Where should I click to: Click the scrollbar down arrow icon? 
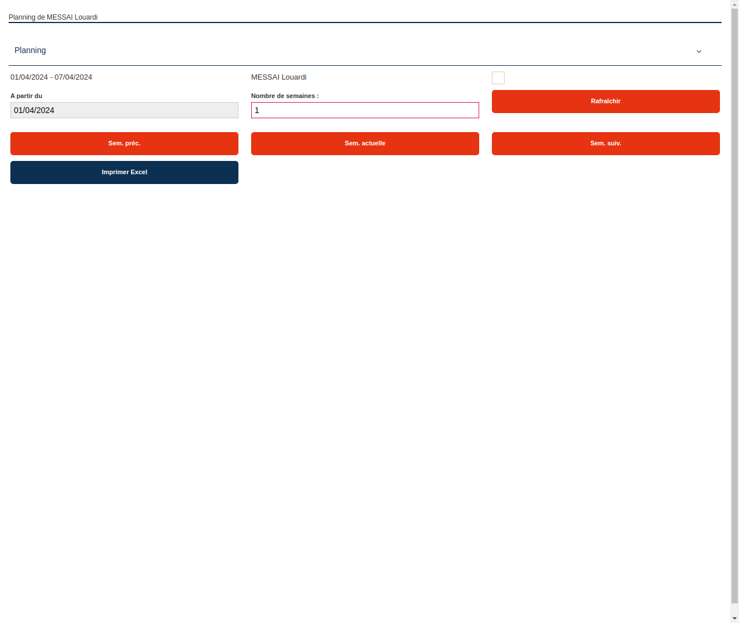point(735,618)
